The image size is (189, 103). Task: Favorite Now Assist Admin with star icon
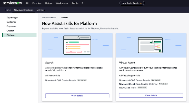[x=141, y=3]
